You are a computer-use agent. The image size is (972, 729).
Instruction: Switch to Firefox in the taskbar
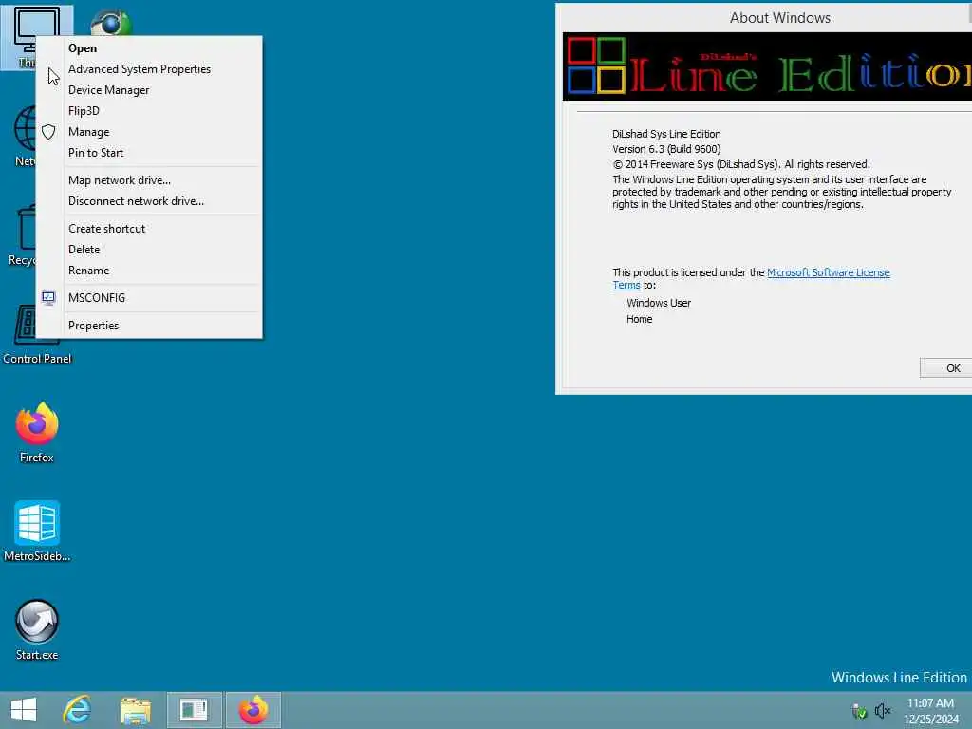[252, 710]
